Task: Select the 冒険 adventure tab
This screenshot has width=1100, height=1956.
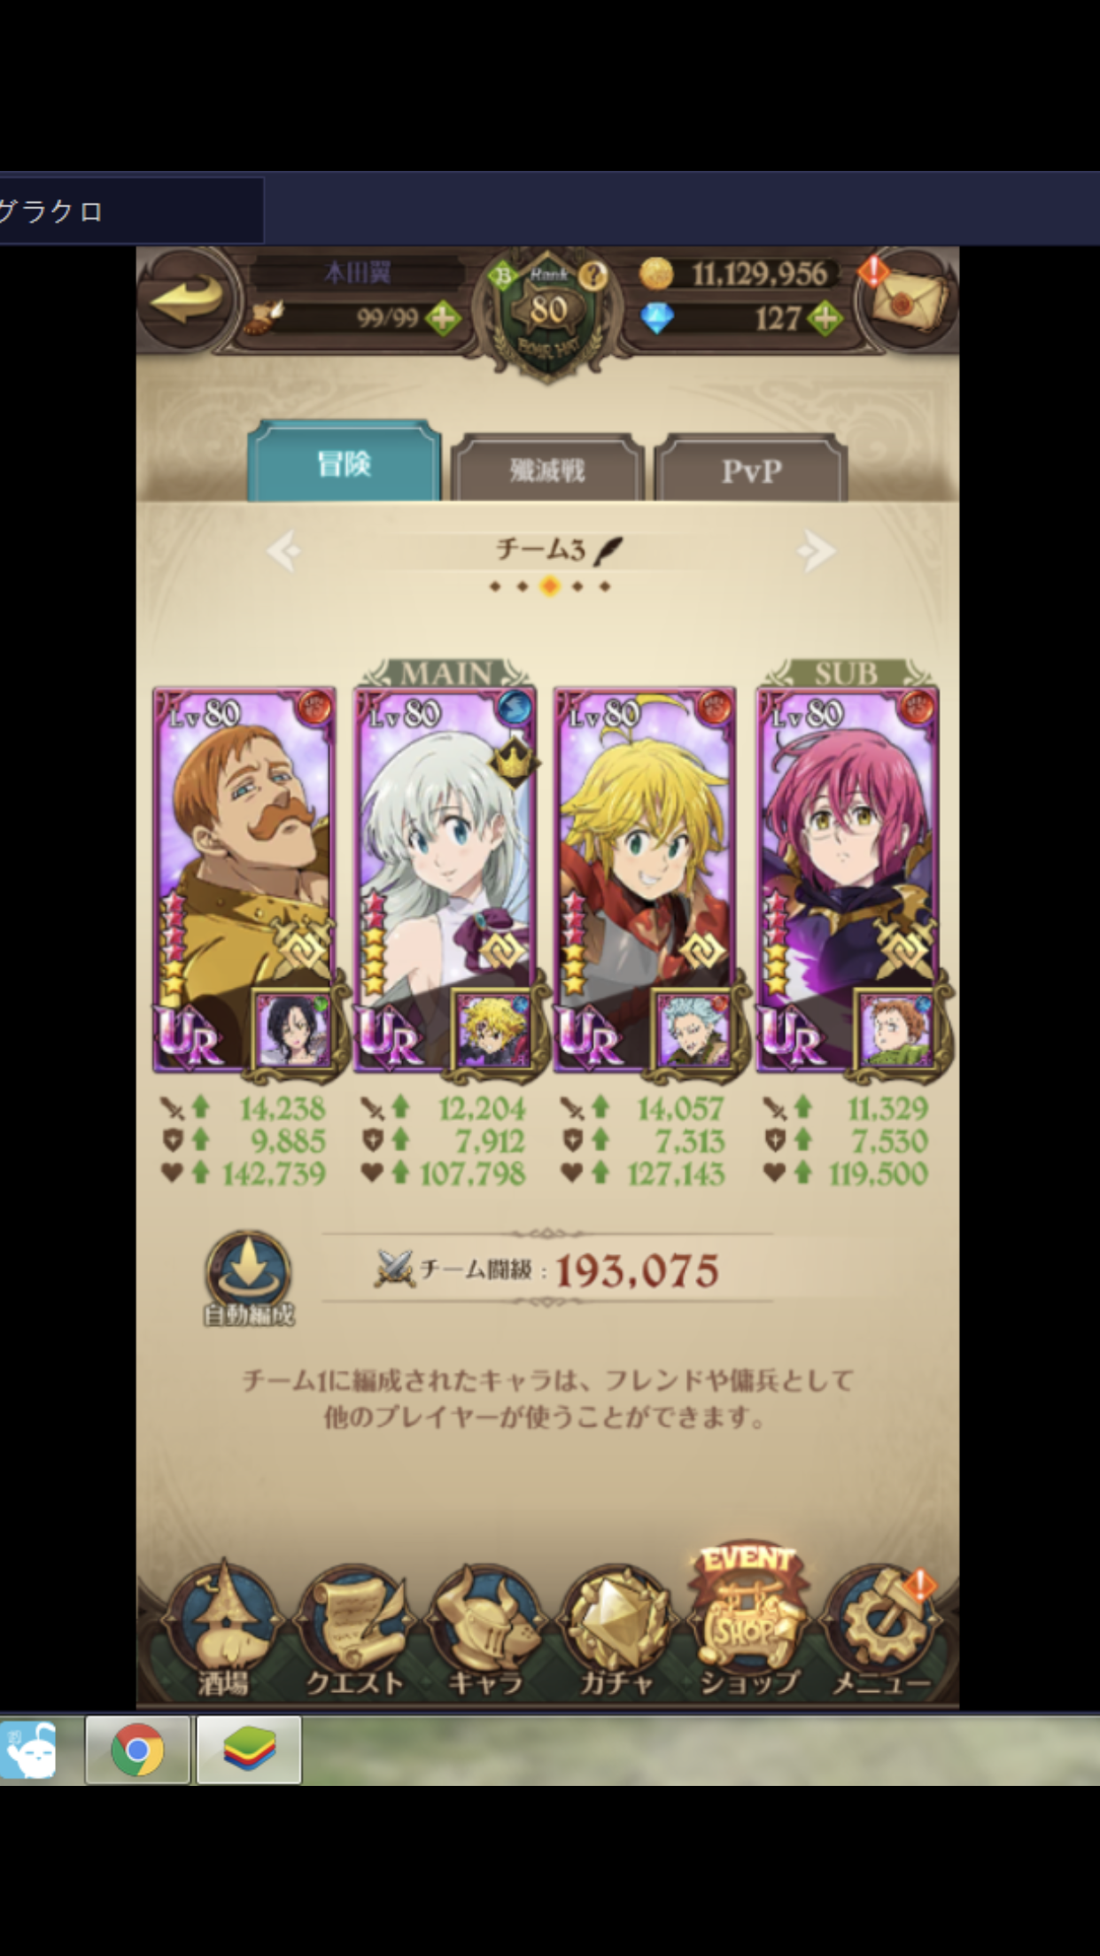Action: click(x=344, y=462)
